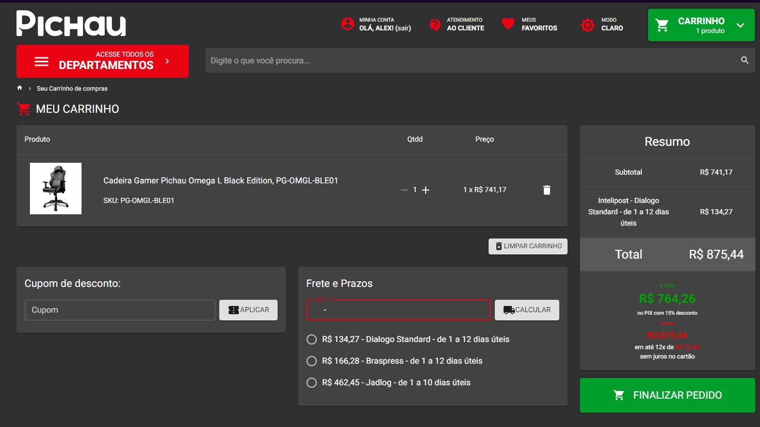The width and height of the screenshot is (760, 427).
Task: Increase quantity with plus button
Action: pyautogui.click(x=426, y=190)
